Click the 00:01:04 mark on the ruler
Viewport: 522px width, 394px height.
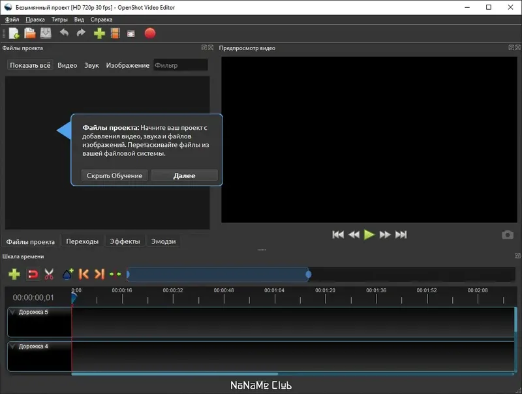[x=274, y=290]
